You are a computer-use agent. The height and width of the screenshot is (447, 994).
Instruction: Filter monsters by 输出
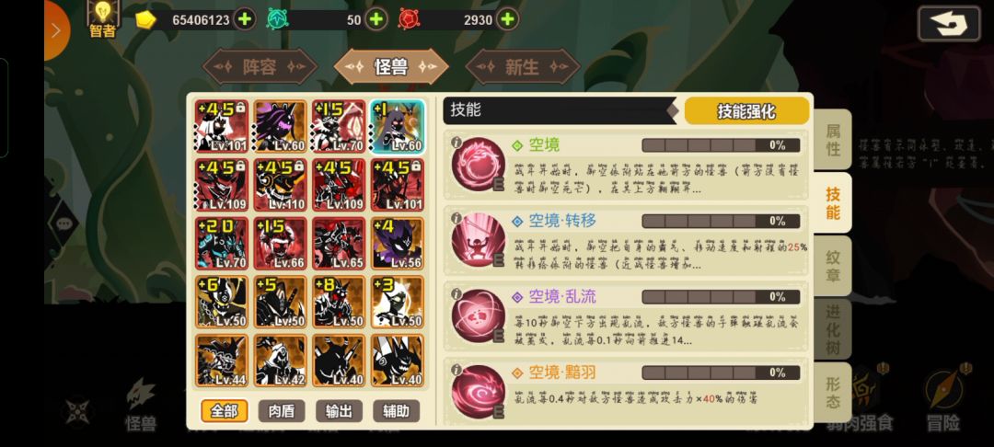[x=339, y=411]
